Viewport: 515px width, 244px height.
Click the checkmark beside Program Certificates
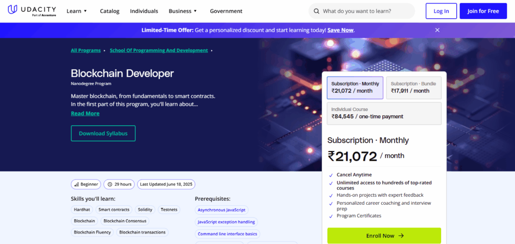[x=331, y=216]
